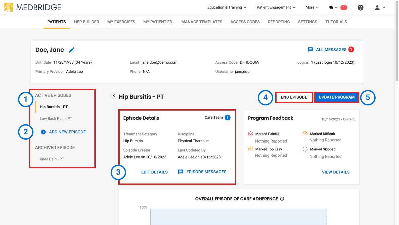Click the MedBridge logo
This screenshot has height=225, width=399.
click(33, 7)
